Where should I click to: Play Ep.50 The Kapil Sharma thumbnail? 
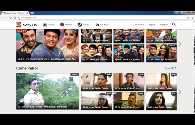129,36
